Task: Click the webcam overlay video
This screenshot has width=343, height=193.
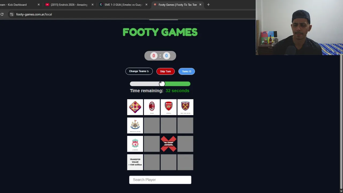Action: tap(299, 27)
